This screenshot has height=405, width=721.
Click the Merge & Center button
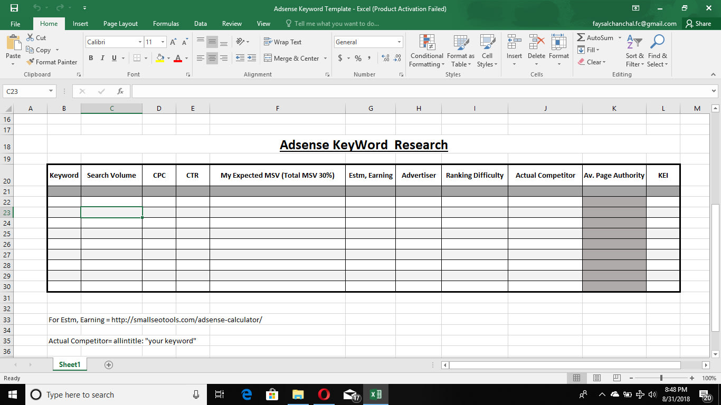coord(292,58)
